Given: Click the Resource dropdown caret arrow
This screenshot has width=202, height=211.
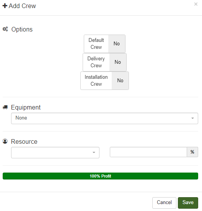Looking at the screenshot, I should [94, 153].
